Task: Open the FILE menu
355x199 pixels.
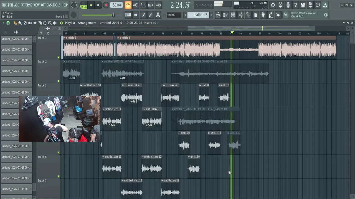Action: point(4,5)
